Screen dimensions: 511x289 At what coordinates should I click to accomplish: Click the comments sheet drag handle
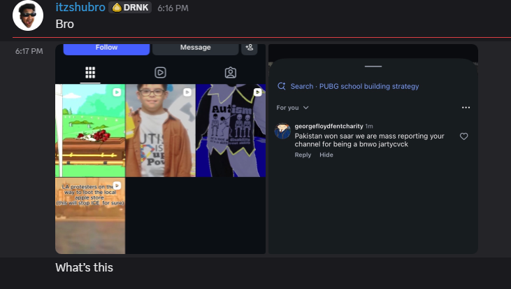click(x=373, y=66)
